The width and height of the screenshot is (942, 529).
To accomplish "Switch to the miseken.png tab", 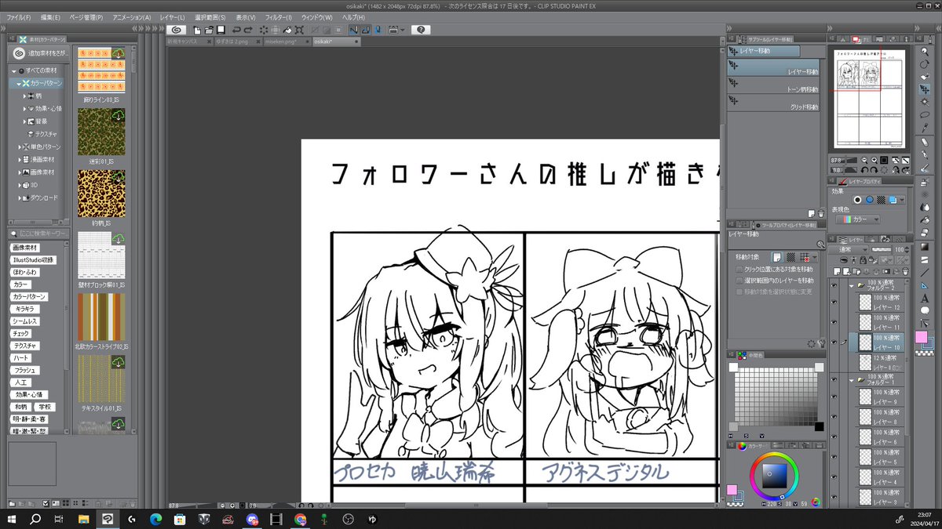I will 283,41.
